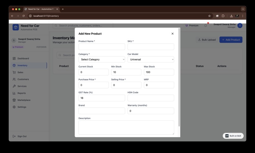Image resolution: width=255 pixels, height=153 pixels.
Task: Click the Selling Price field
Action: [x=126, y=85]
